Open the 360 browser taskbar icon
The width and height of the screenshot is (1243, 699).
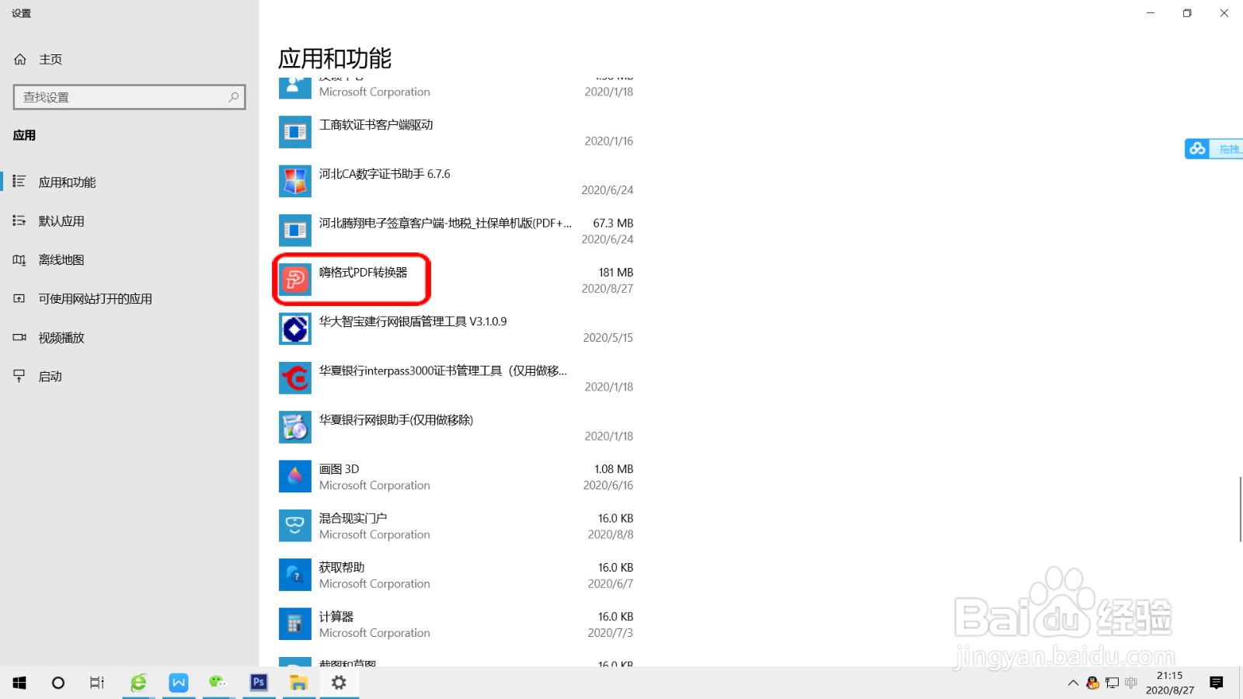click(138, 683)
